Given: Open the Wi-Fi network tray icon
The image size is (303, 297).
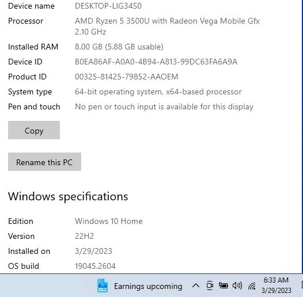Looking at the screenshot, I should tap(252, 286).
